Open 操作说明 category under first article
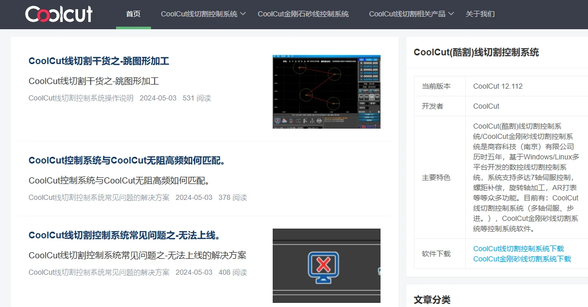 tap(81, 98)
